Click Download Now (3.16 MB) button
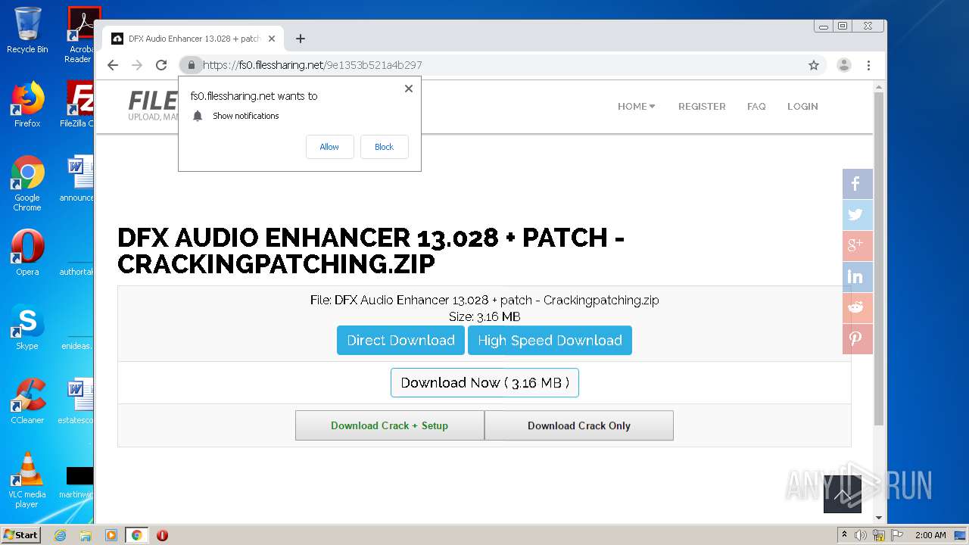This screenshot has height=545, width=969. 484,383
